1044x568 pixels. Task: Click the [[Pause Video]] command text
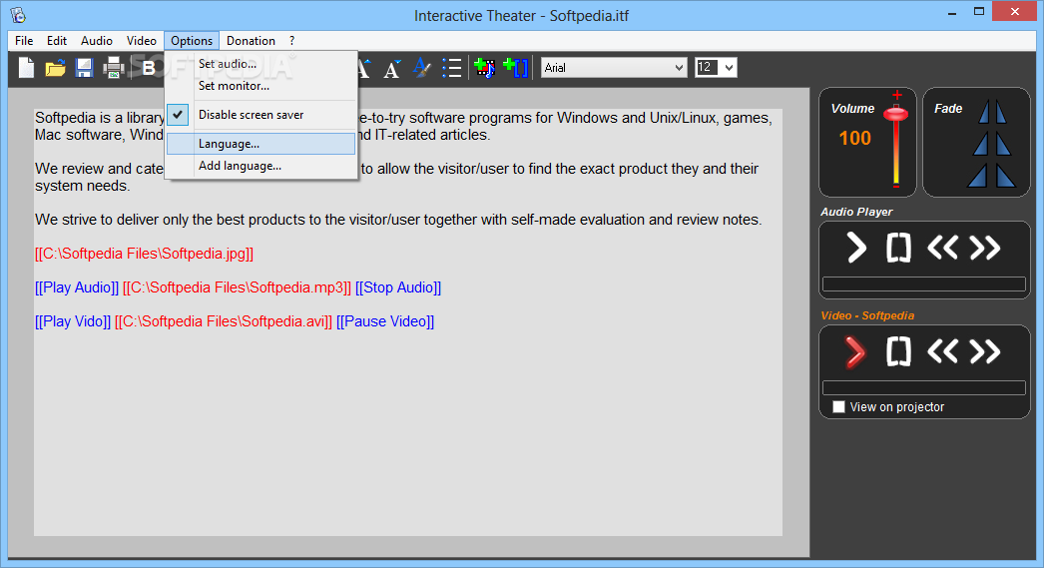(x=385, y=321)
